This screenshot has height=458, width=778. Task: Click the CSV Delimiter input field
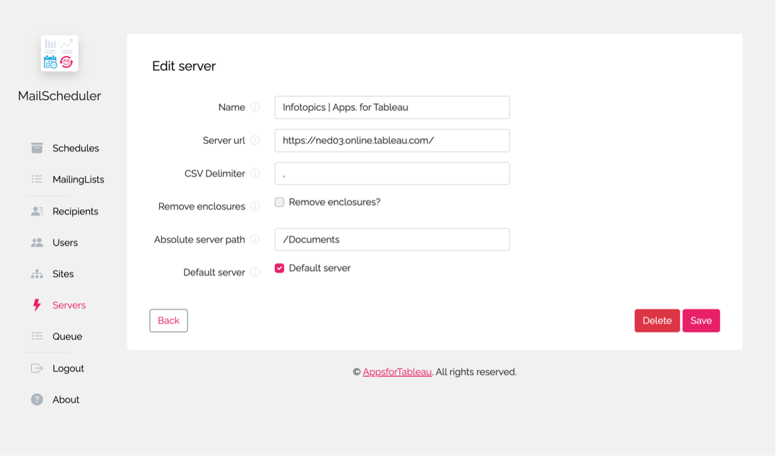[x=392, y=174]
